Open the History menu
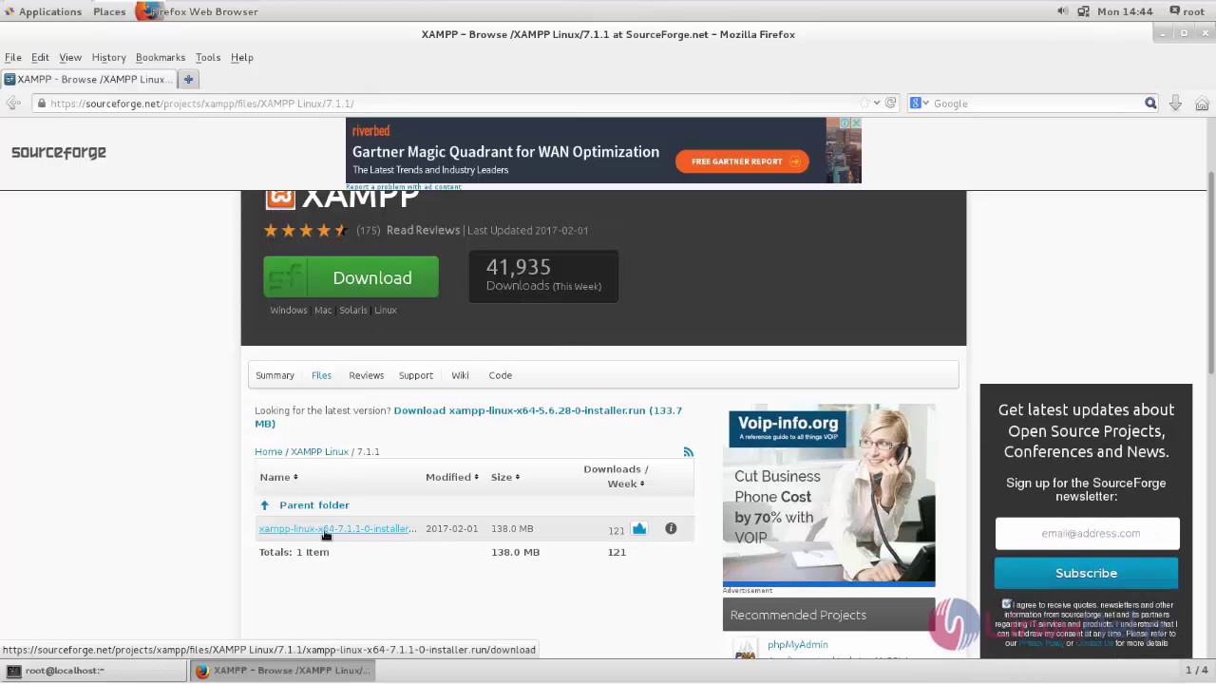 pyautogui.click(x=108, y=57)
